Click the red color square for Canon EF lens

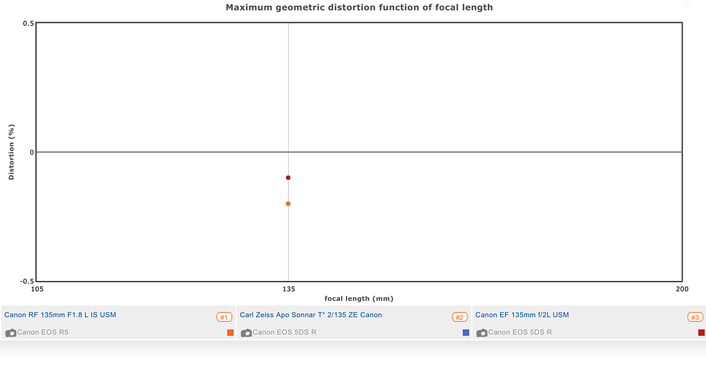[701, 333]
